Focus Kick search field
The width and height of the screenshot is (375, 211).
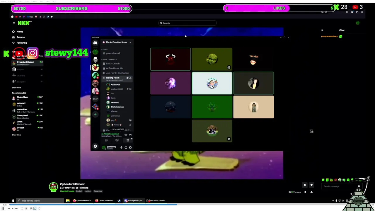187,23
